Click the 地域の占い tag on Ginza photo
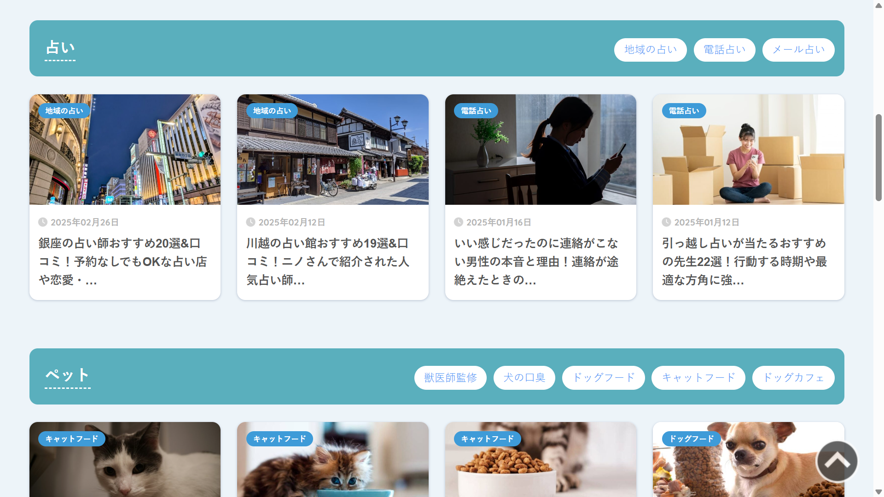884x497 pixels. click(64, 111)
